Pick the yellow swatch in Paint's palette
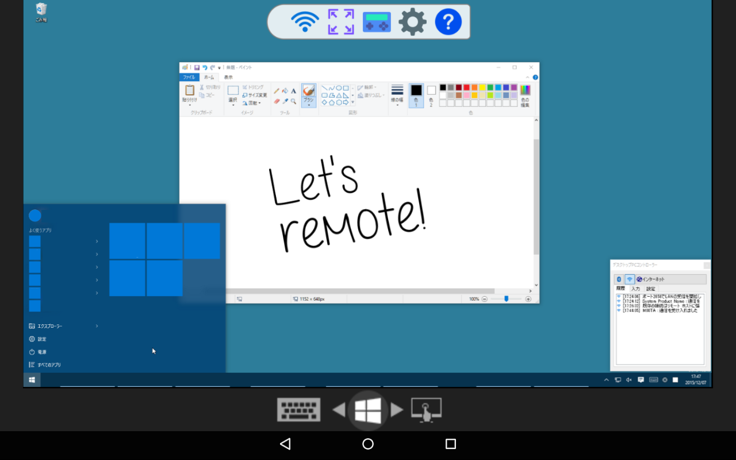736x460 pixels. [482, 87]
